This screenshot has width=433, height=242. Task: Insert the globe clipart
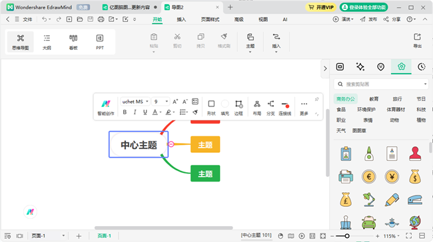[x=415, y=222]
